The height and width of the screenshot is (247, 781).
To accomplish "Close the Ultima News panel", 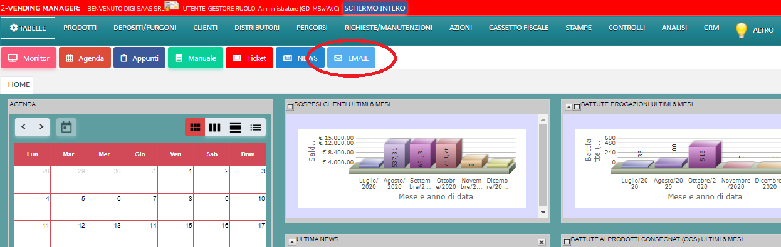I will coord(542,241).
